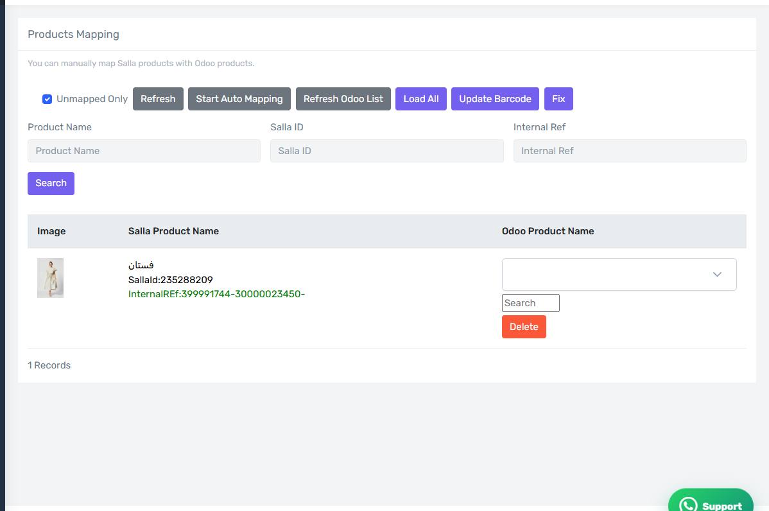
Task: Delete the فستان product mapping row
Action: coord(524,327)
